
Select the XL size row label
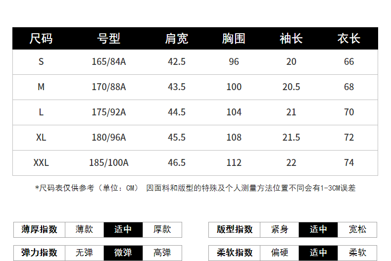(41, 138)
